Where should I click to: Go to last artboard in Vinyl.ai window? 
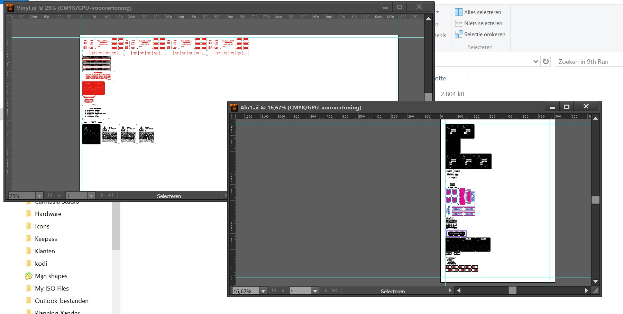(x=111, y=195)
